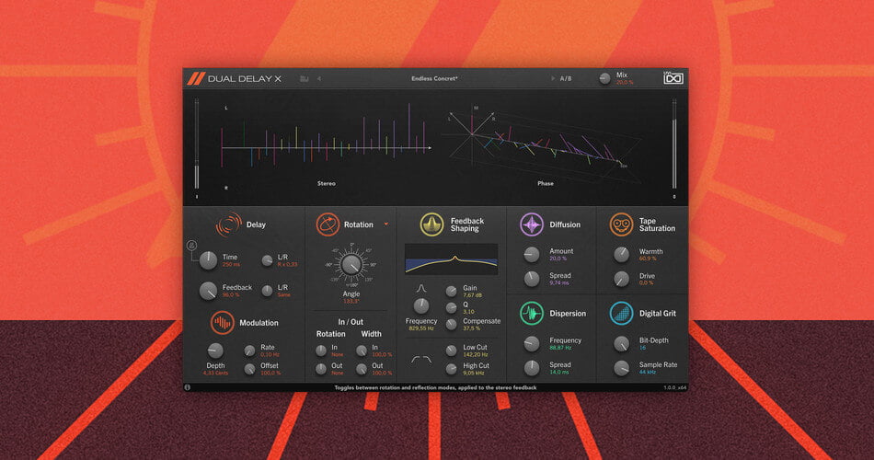
Task: Click the info icon in status bar
Action: (x=188, y=387)
